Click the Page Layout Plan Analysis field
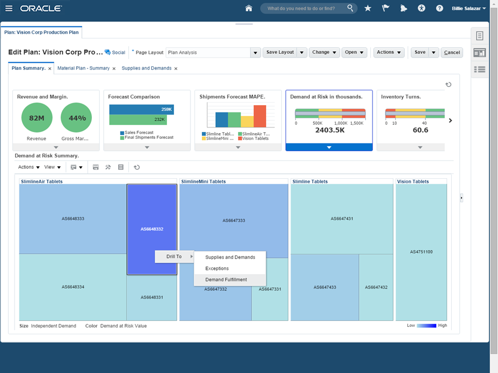 coord(209,53)
